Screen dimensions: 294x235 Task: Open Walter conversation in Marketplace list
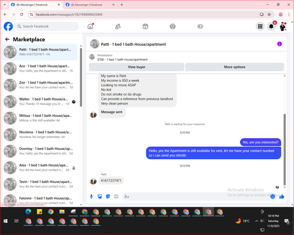(x=40, y=102)
